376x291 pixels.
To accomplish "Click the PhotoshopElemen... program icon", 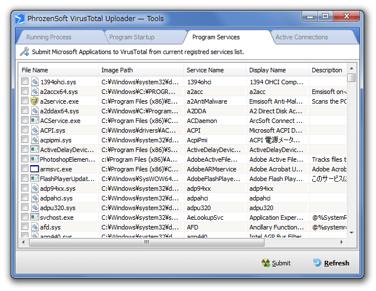I will pyautogui.click(x=35, y=159).
